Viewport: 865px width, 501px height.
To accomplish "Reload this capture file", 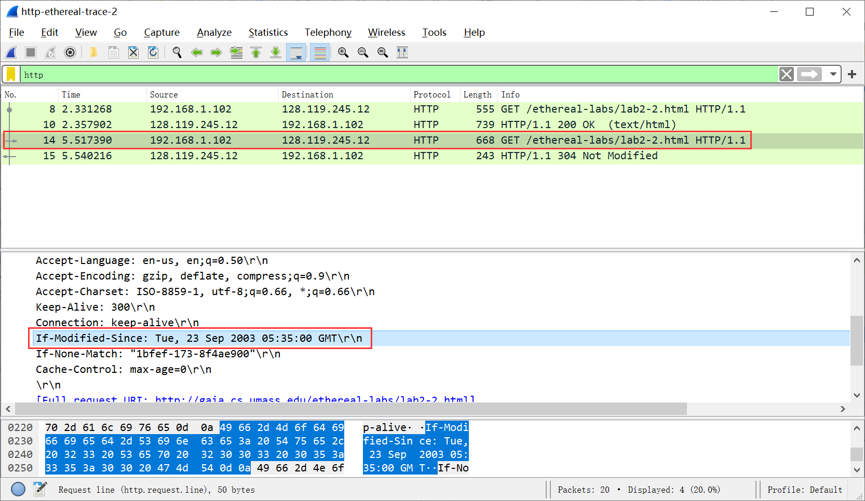I will coord(153,52).
